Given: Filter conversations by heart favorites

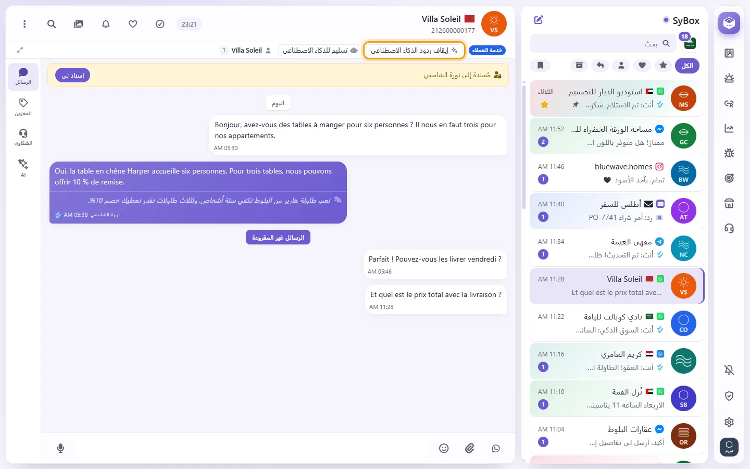Looking at the screenshot, I should (642, 66).
